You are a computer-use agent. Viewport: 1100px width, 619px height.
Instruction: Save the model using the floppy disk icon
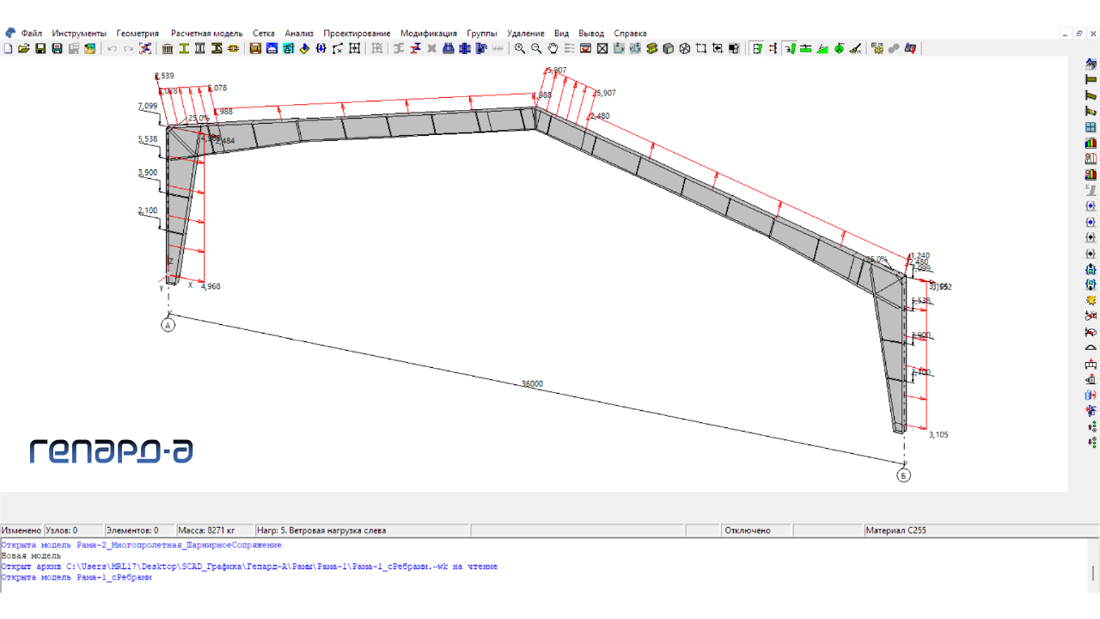[40, 49]
